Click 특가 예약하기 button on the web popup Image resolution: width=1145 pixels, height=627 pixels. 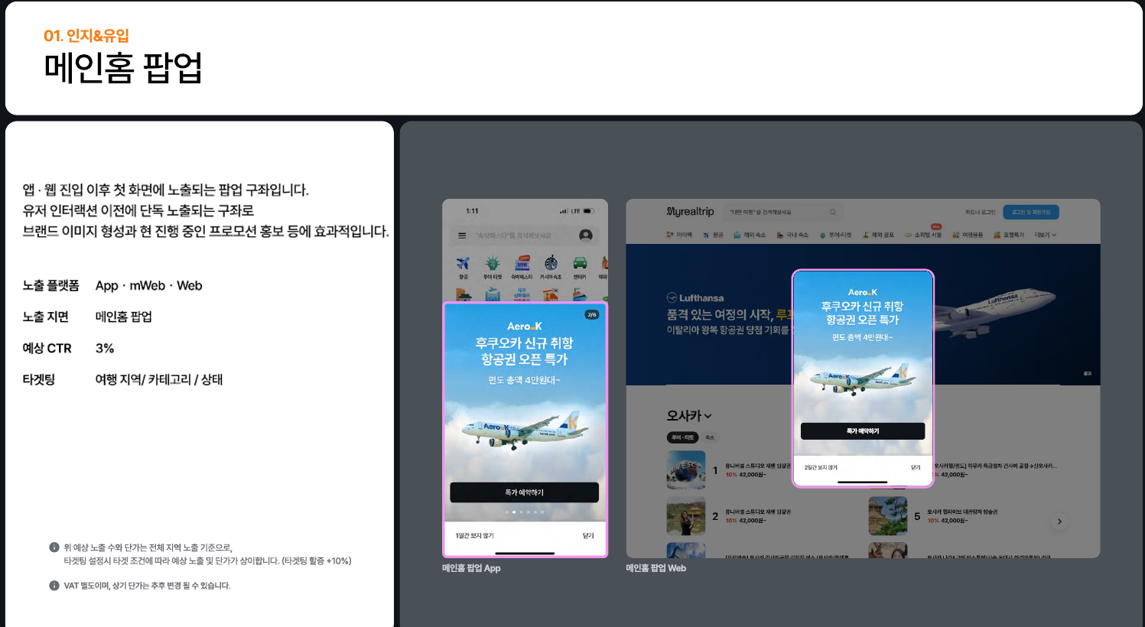point(863,431)
